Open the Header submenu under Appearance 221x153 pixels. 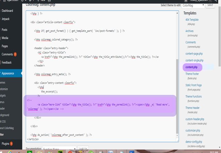(x=2, y=109)
